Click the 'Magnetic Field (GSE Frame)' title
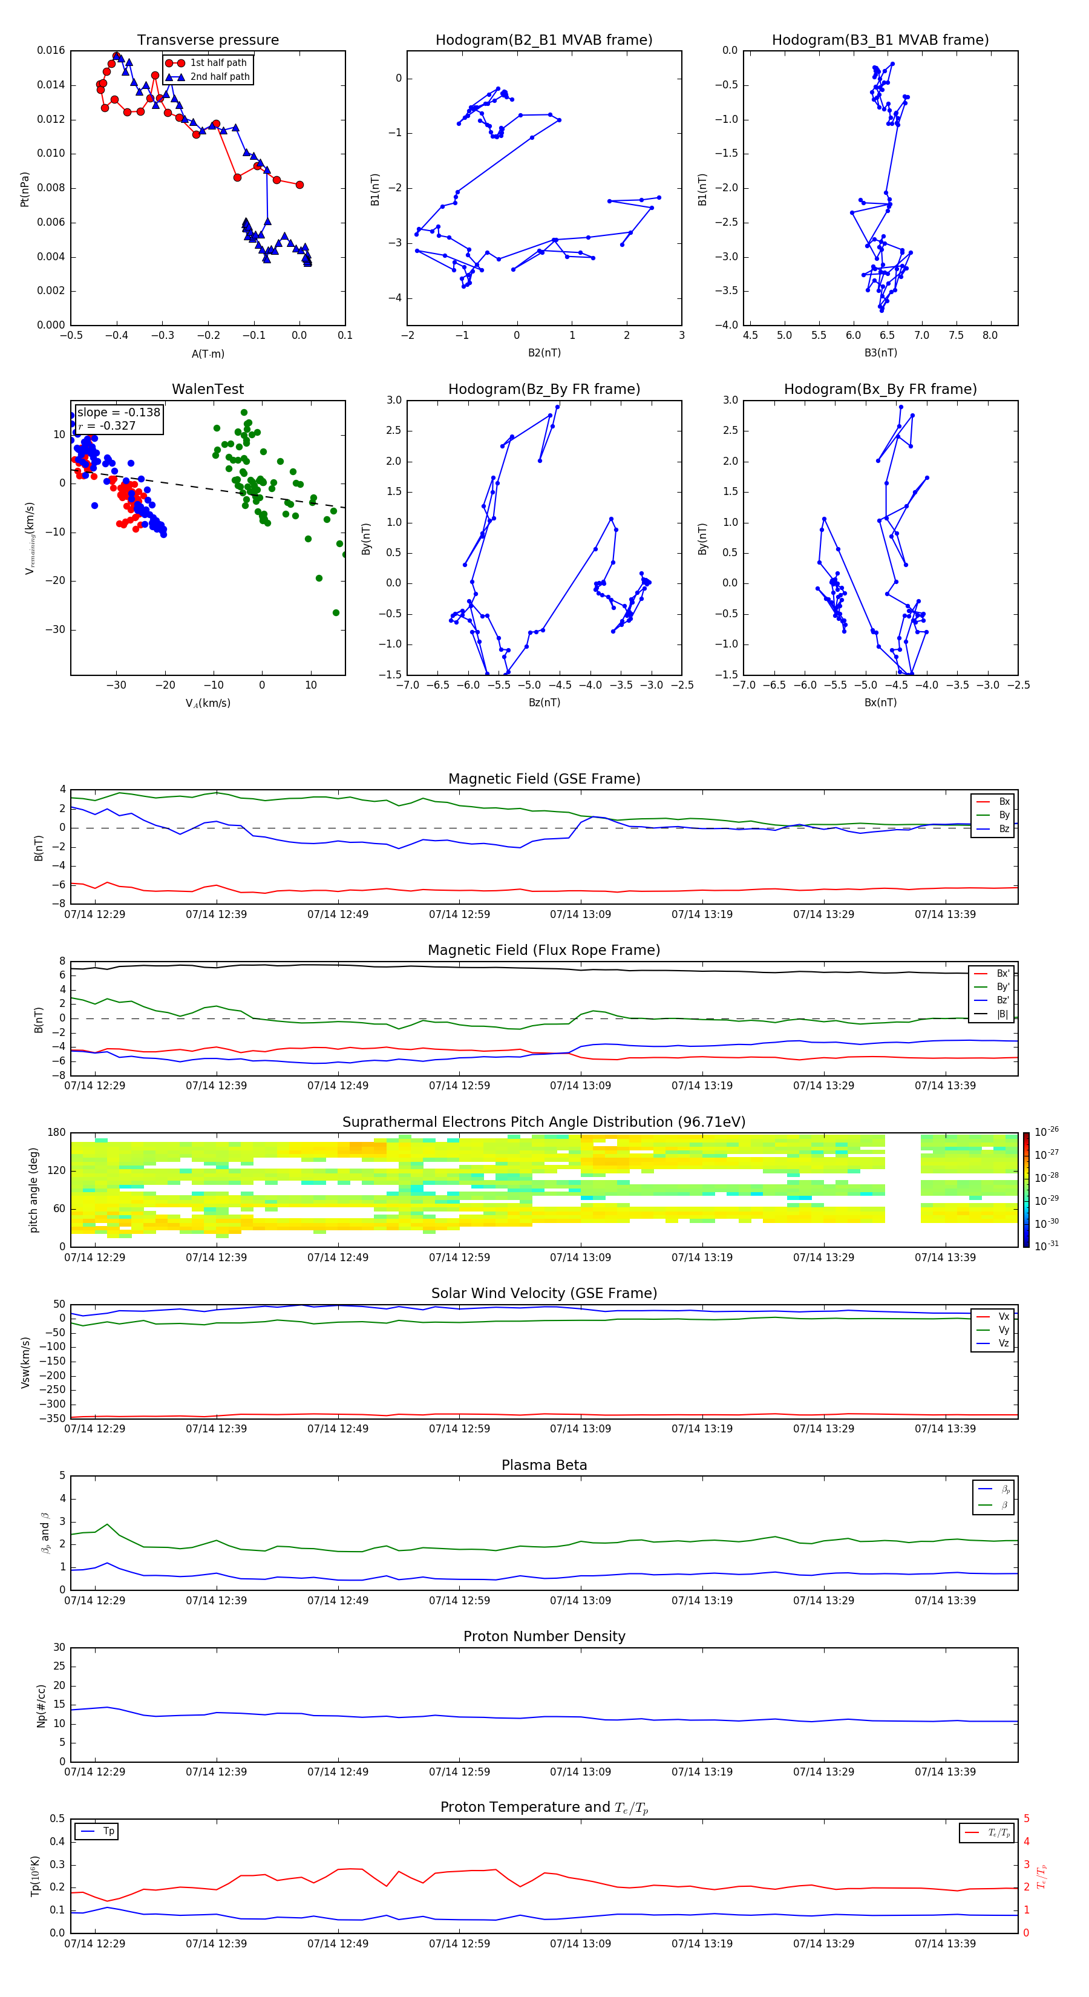The image size is (1089, 1997). click(543, 779)
